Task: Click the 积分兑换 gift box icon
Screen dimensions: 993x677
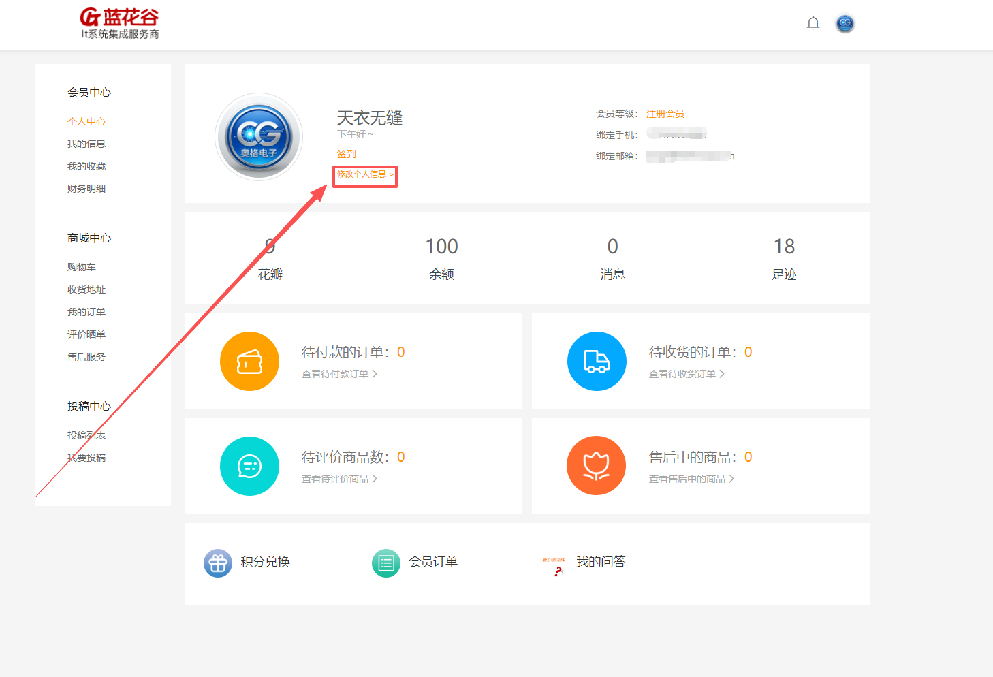Action: [x=218, y=563]
